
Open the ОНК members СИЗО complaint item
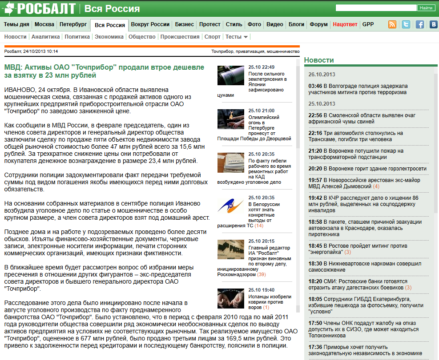(363, 329)
